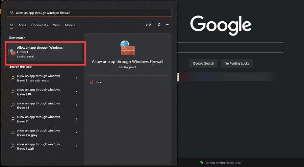
Task: Click search icon beside 'firewall 11' suggestion
Action: point(13,105)
